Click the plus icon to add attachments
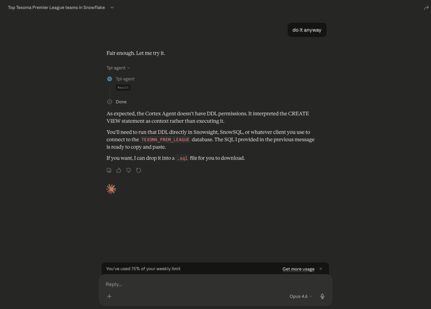 (x=109, y=296)
